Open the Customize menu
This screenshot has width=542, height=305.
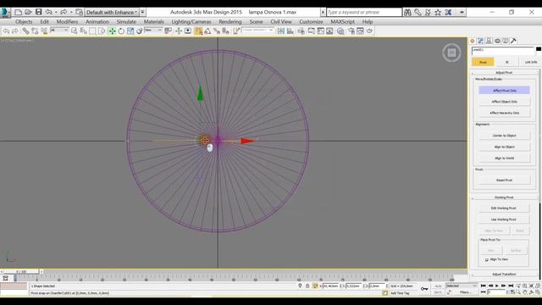point(311,22)
